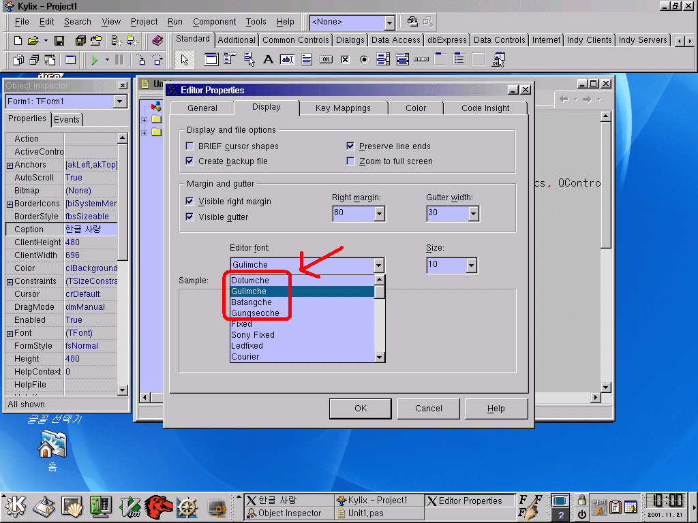
Task: Select Sony Fixed in the font list
Action: coord(302,335)
